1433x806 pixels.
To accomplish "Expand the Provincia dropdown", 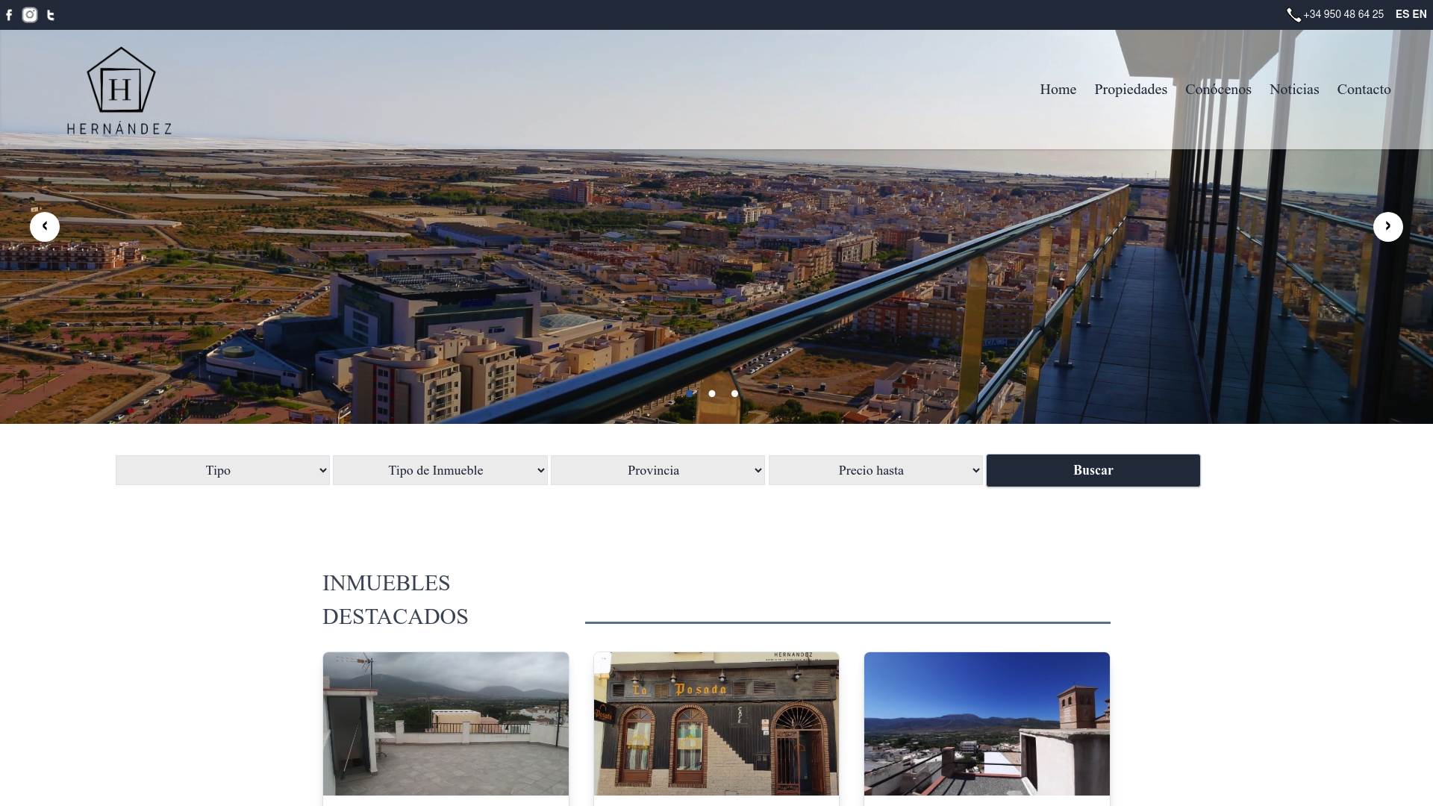I will tap(658, 470).
